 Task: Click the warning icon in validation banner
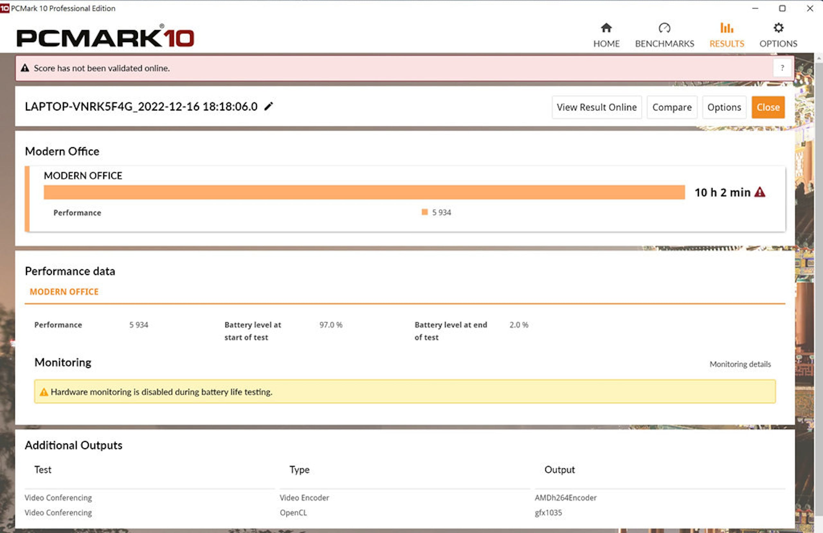pyautogui.click(x=25, y=68)
